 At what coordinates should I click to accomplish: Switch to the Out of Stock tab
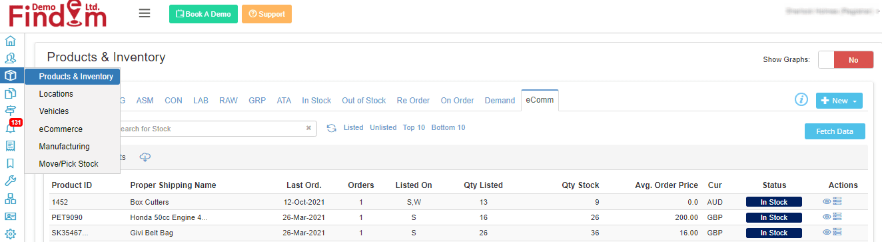[x=364, y=101]
